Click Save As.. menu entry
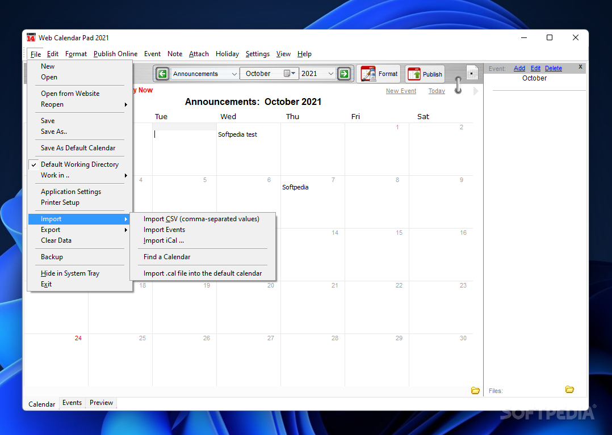The image size is (612, 435). tap(80, 132)
